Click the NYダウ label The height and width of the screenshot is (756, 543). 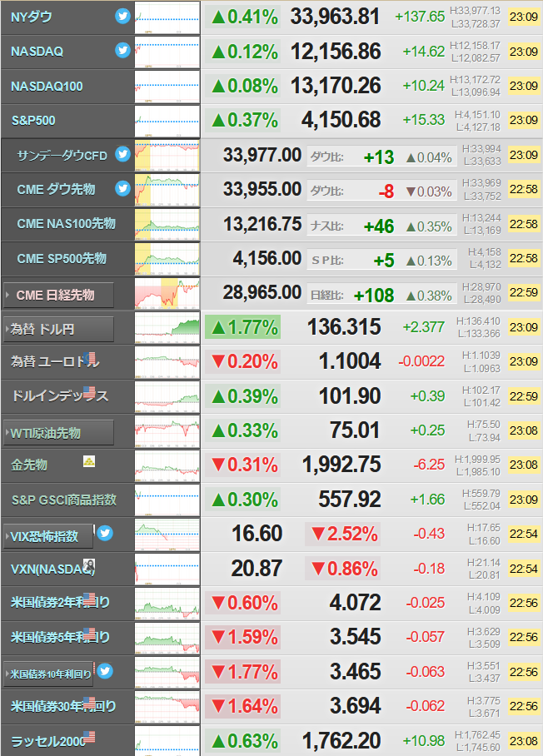[x=32, y=17]
